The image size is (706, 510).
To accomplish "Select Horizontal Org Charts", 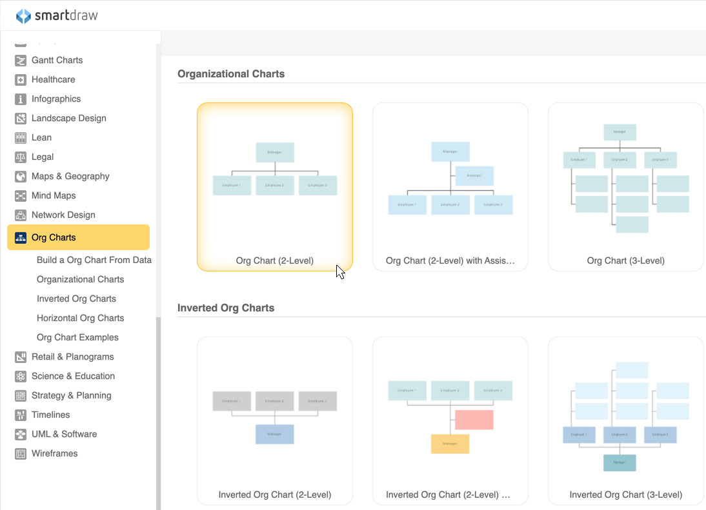I will 80,318.
